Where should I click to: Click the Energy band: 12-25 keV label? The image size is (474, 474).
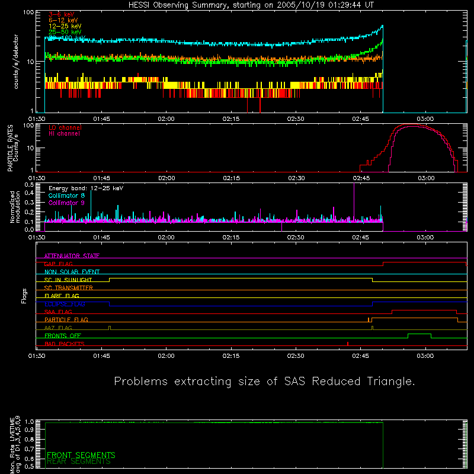click(86, 188)
